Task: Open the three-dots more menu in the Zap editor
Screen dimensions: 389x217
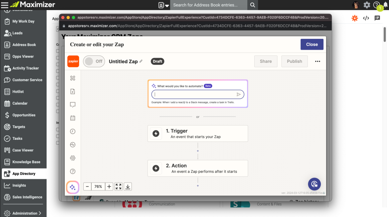Action: (x=318, y=61)
